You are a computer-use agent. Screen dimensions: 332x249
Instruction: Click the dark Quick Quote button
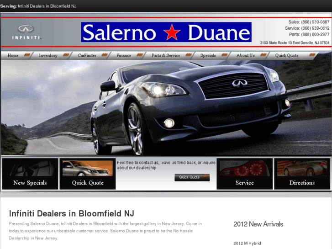[x=192, y=177]
